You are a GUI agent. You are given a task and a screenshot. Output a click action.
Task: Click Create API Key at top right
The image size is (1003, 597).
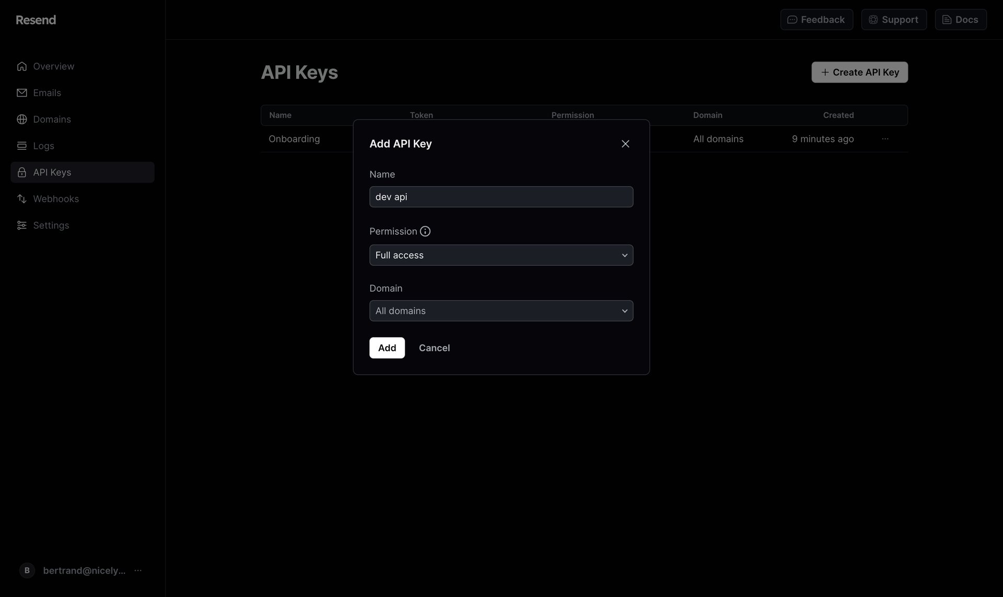click(x=859, y=72)
